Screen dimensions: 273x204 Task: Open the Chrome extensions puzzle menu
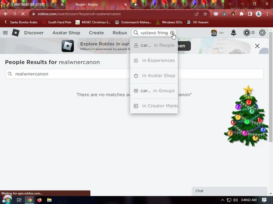click(x=242, y=14)
